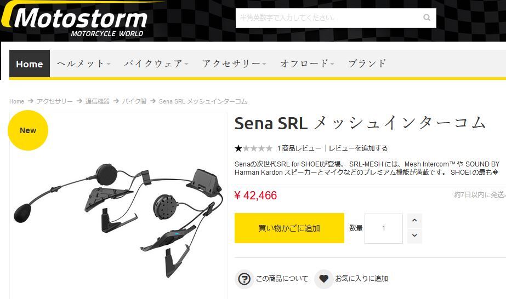Click the question mark product info icon
The height and width of the screenshot is (299, 506).
244,279
